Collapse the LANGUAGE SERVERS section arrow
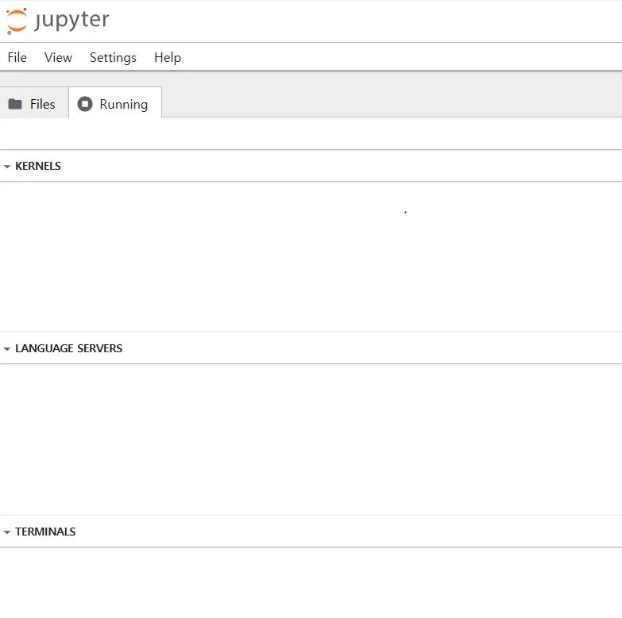The width and height of the screenshot is (622, 618). [6, 349]
